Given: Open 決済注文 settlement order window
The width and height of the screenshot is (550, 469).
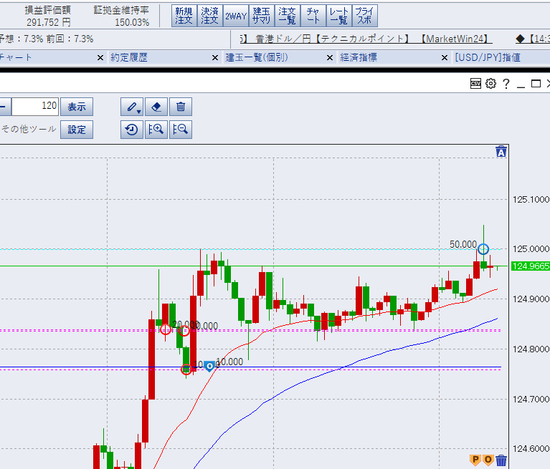Looking at the screenshot, I should pos(209,16).
